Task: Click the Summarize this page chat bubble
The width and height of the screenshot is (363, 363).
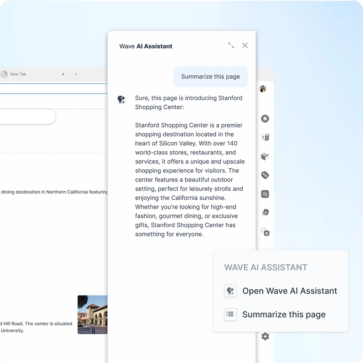Action: point(210,76)
